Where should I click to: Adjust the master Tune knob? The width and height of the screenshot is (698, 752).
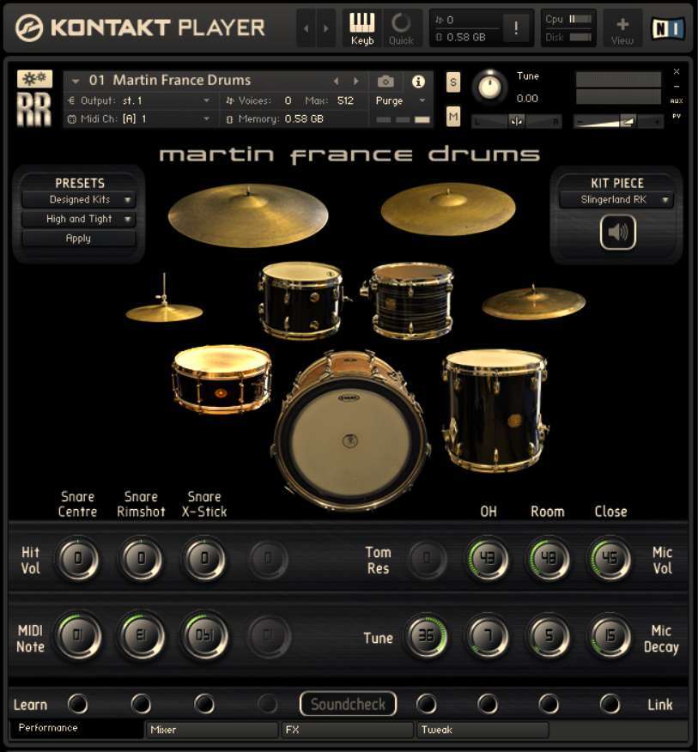click(489, 88)
